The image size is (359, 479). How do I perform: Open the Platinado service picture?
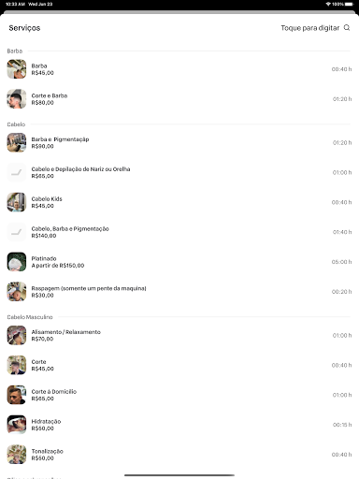click(17, 262)
